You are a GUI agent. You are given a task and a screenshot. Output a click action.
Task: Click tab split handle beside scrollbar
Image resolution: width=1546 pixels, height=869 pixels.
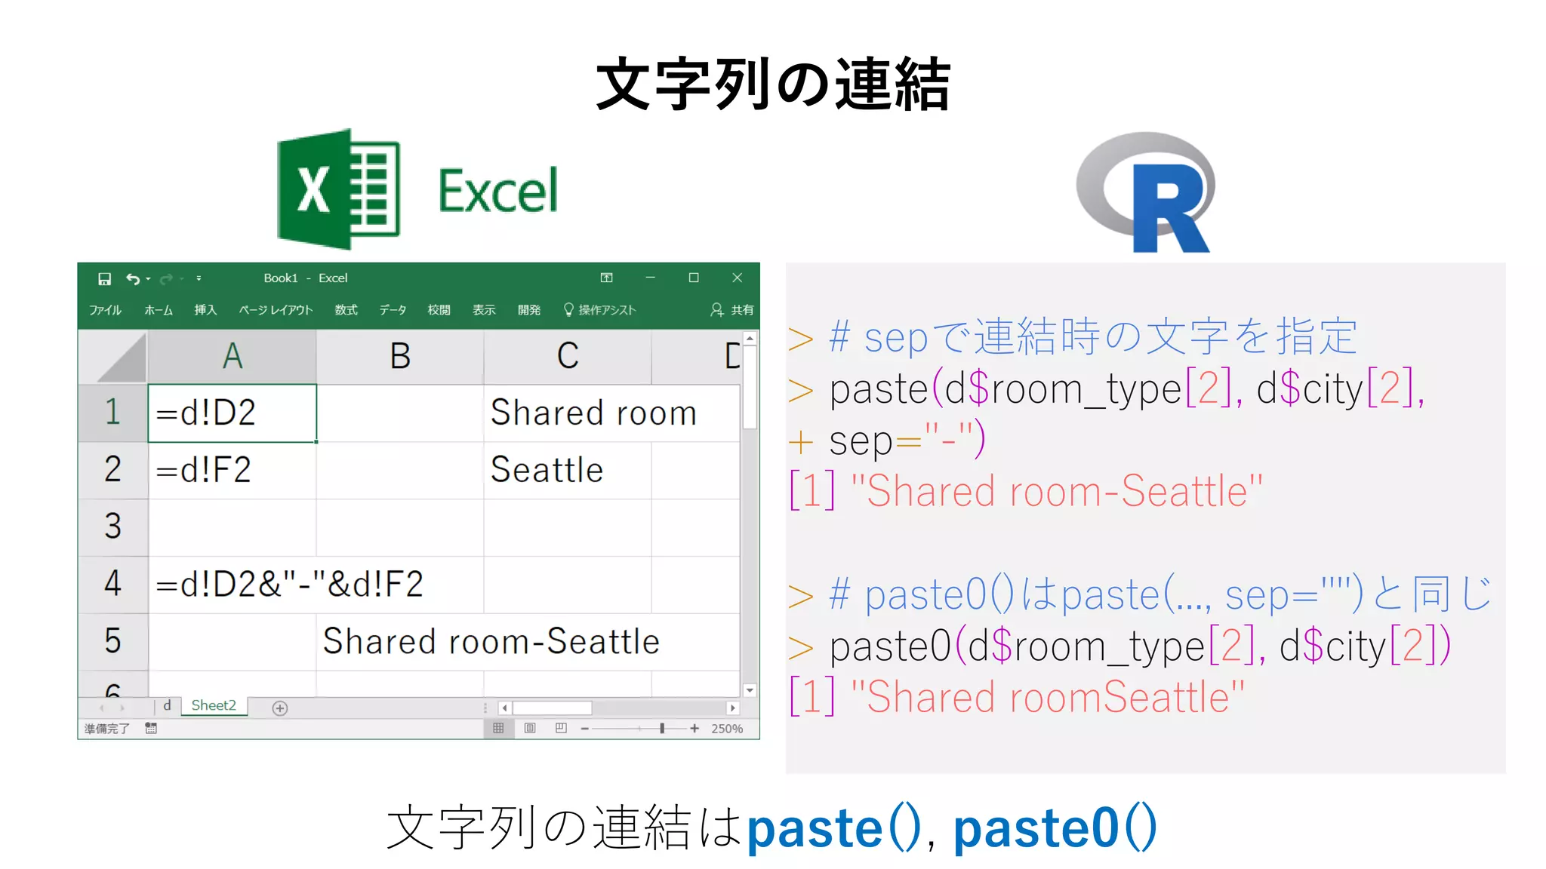pos(485,708)
